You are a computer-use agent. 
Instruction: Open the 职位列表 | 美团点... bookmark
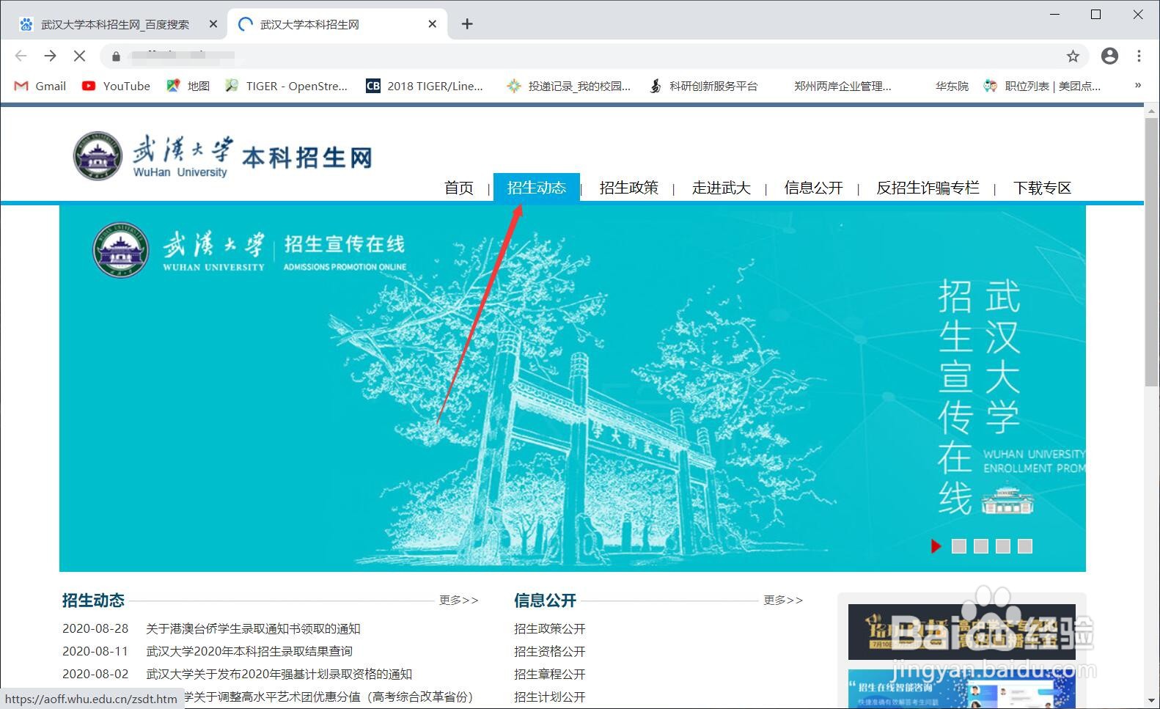(1042, 86)
